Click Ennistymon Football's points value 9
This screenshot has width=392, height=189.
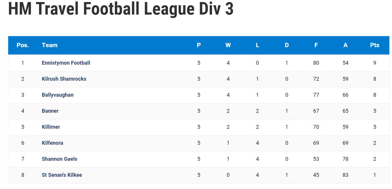(375, 63)
